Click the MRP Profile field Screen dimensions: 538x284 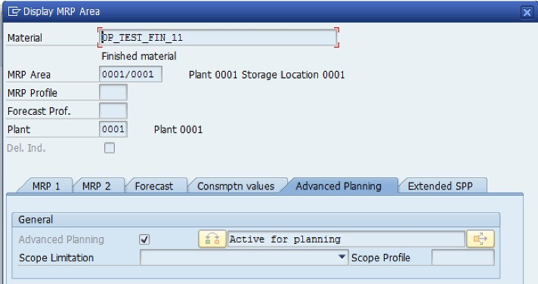[x=113, y=93]
